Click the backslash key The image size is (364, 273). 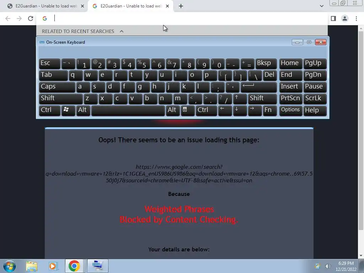(x=255, y=75)
